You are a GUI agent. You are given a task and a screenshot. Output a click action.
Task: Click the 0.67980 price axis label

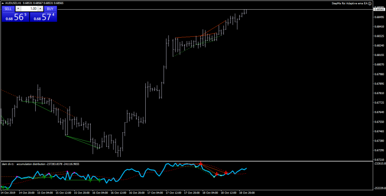(x=379, y=74)
